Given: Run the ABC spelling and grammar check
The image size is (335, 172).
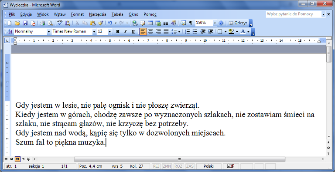Looking at the screenshot, I should 59,23.
